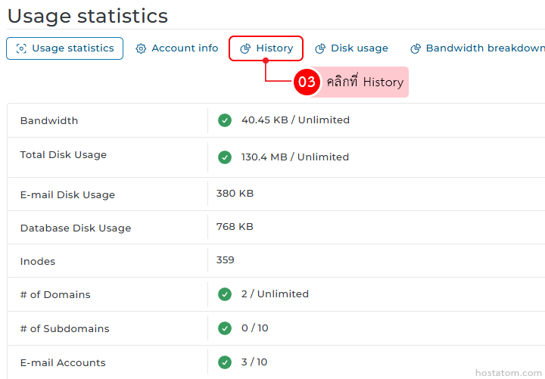Click the green check in E-mail Accounts row
545x379 pixels.
225,362
